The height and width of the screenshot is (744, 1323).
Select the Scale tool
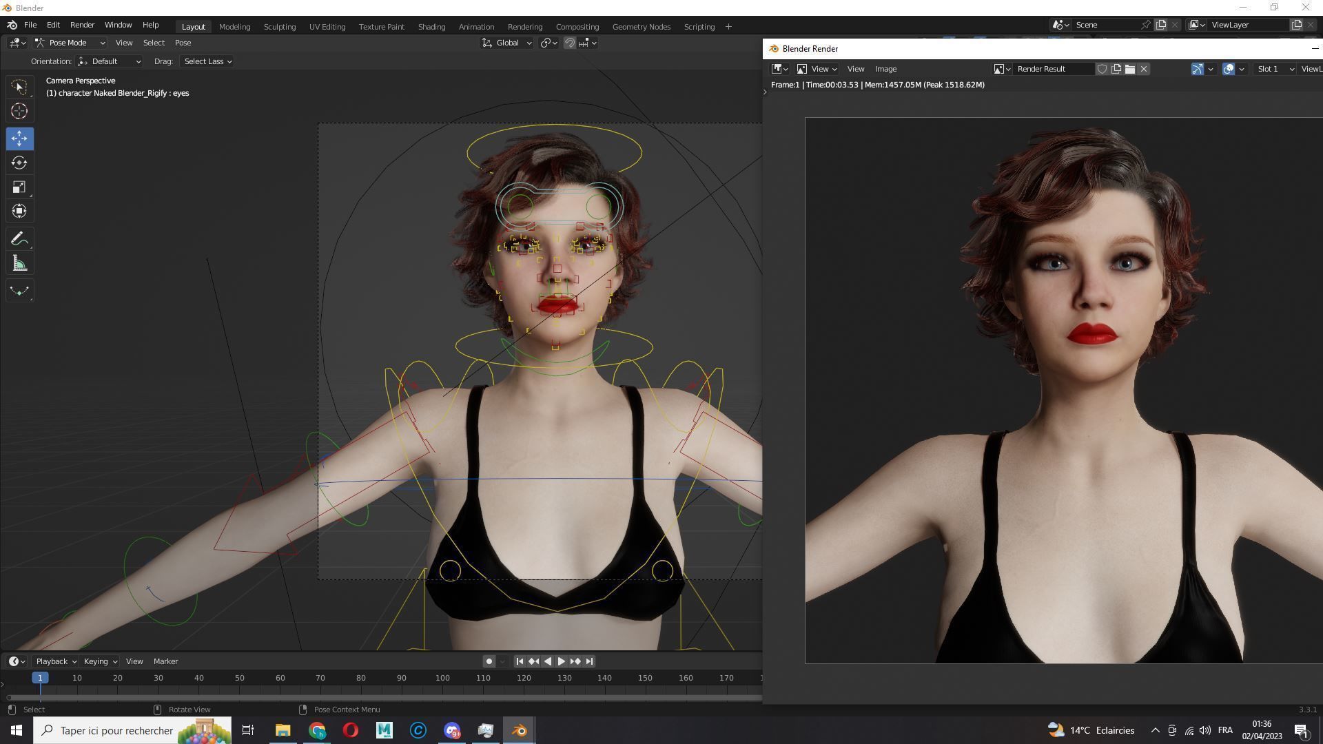(x=19, y=187)
